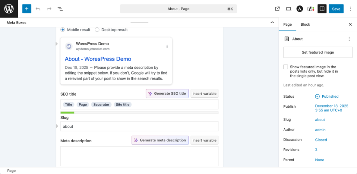Open the editor options three-dot menu
The height and width of the screenshot is (174, 357).
tap(350, 9)
